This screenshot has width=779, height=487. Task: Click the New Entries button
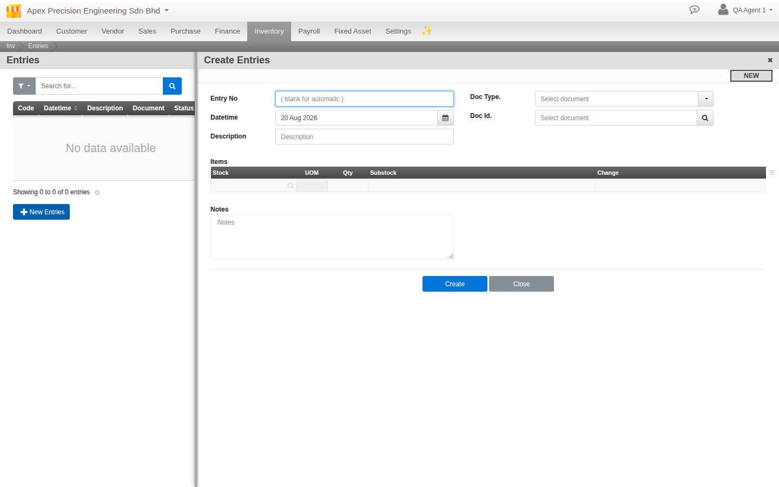[x=41, y=212]
